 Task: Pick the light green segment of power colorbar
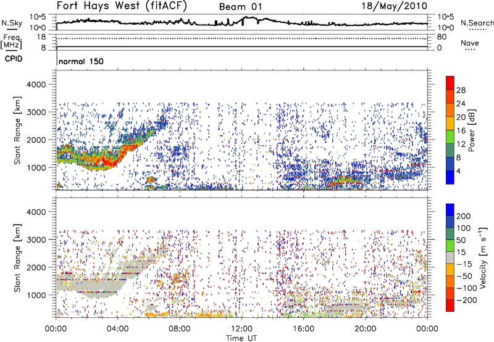pyautogui.click(x=450, y=137)
